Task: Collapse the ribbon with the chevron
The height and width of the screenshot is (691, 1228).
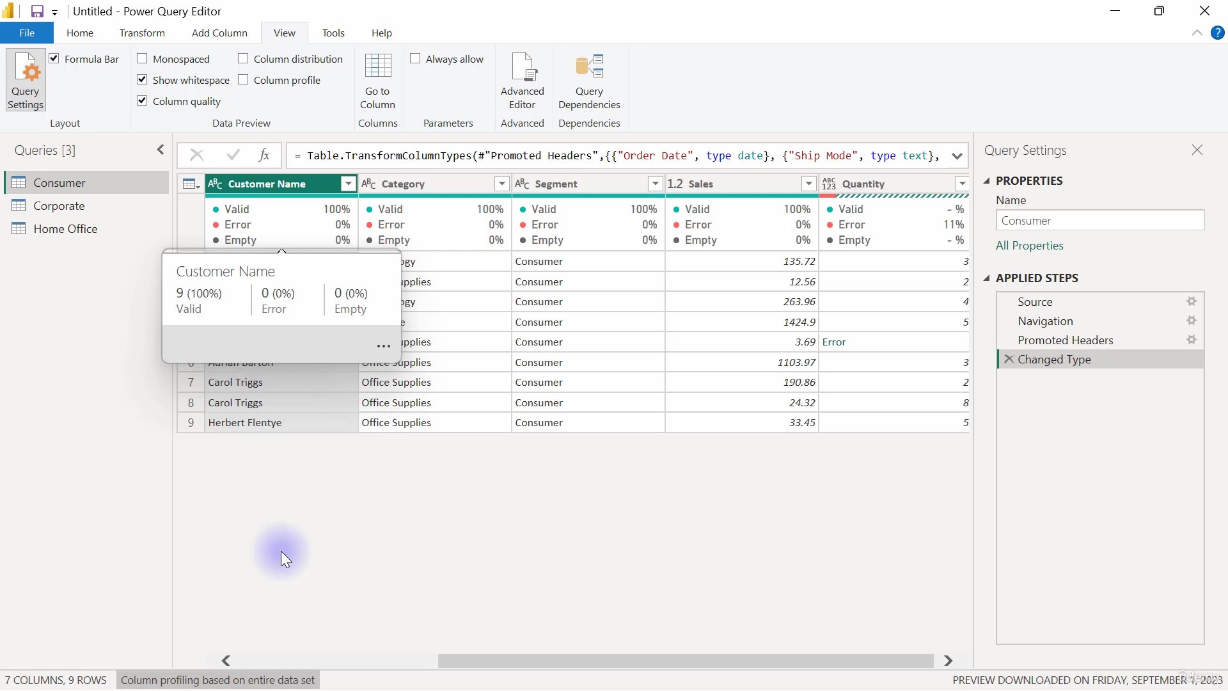Action: 1197,33
